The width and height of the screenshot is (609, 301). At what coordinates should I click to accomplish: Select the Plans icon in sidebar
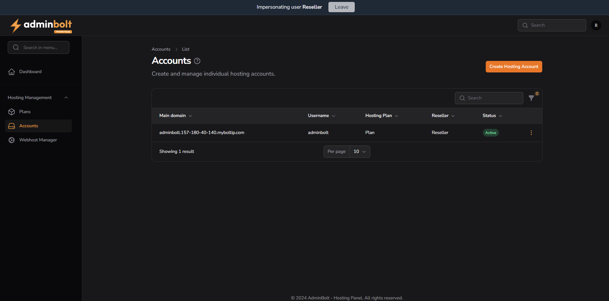[x=12, y=112]
